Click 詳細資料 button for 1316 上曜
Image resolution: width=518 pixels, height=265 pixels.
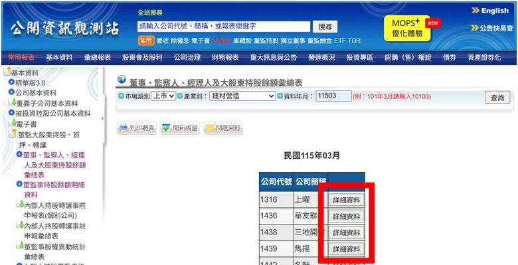(346, 200)
